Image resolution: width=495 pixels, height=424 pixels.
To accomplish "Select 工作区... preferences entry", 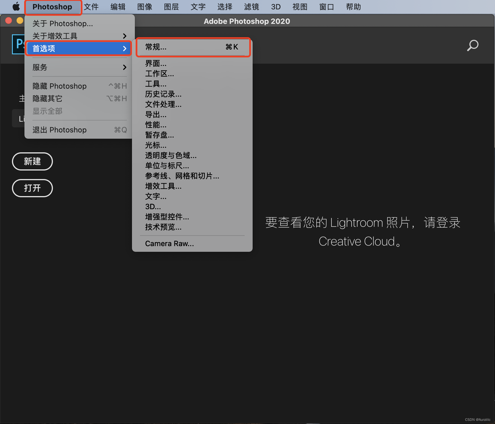I will click(x=192, y=74).
